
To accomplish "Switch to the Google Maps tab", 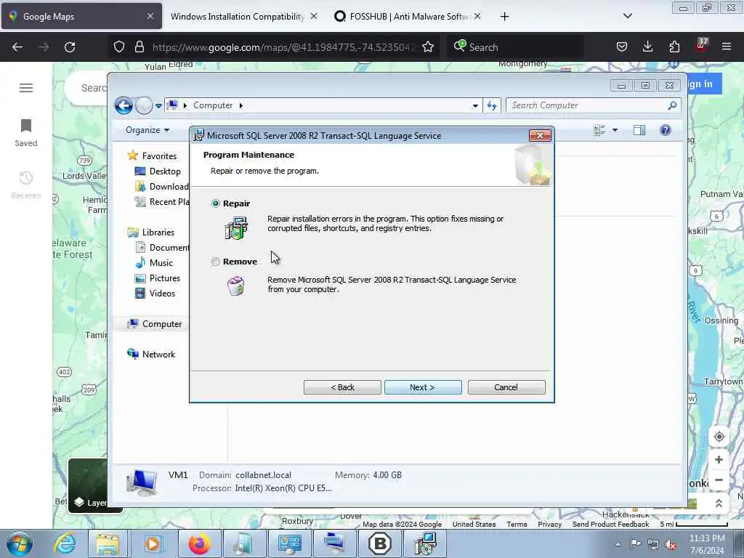I will (x=81, y=16).
